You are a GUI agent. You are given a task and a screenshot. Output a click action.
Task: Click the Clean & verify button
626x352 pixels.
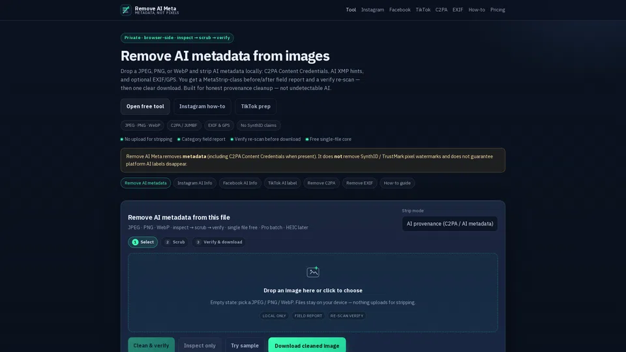click(151, 345)
